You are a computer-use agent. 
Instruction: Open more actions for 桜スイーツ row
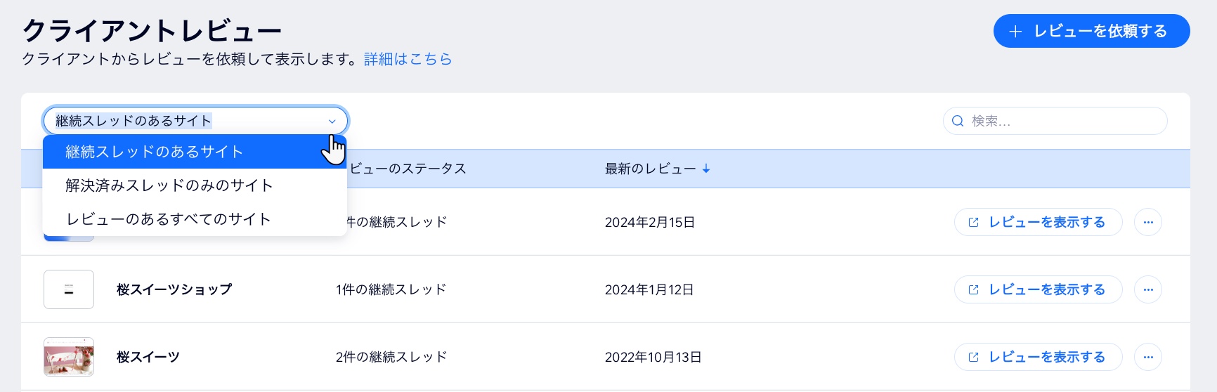coord(1148,357)
